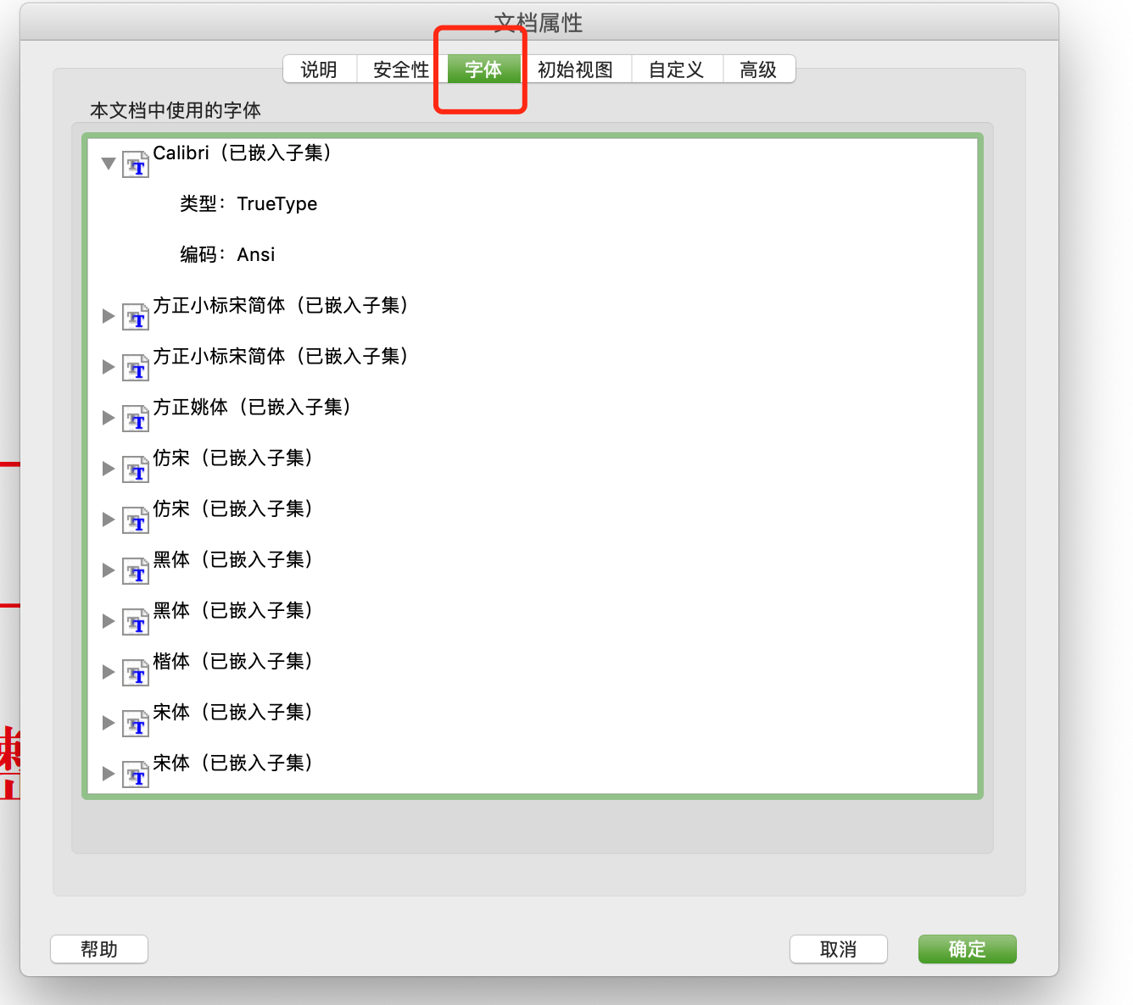Screen dimensions: 1133x1005
Task: Confirm with the 确定 button
Action: [968, 949]
